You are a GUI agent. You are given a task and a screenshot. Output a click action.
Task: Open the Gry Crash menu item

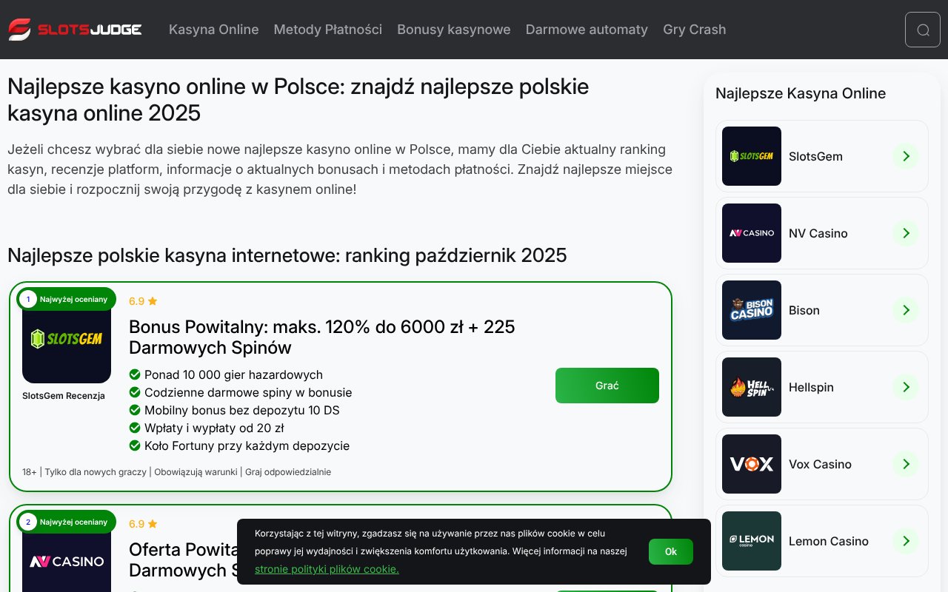694,30
